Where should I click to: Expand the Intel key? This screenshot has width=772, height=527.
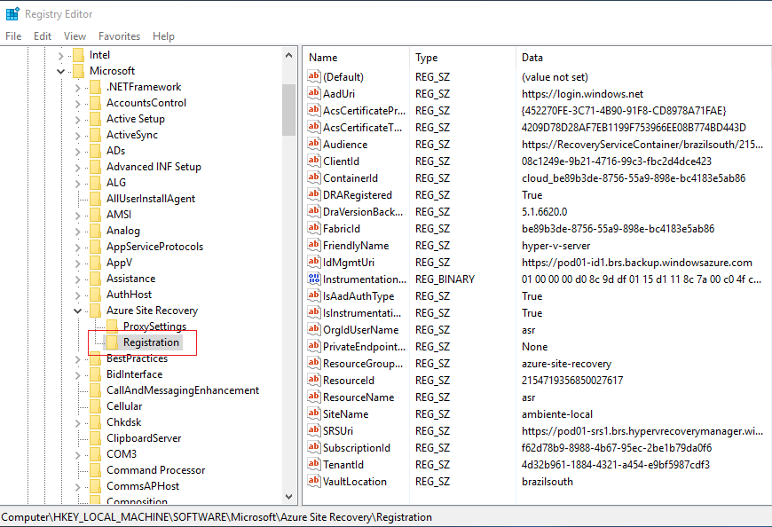[60, 55]
